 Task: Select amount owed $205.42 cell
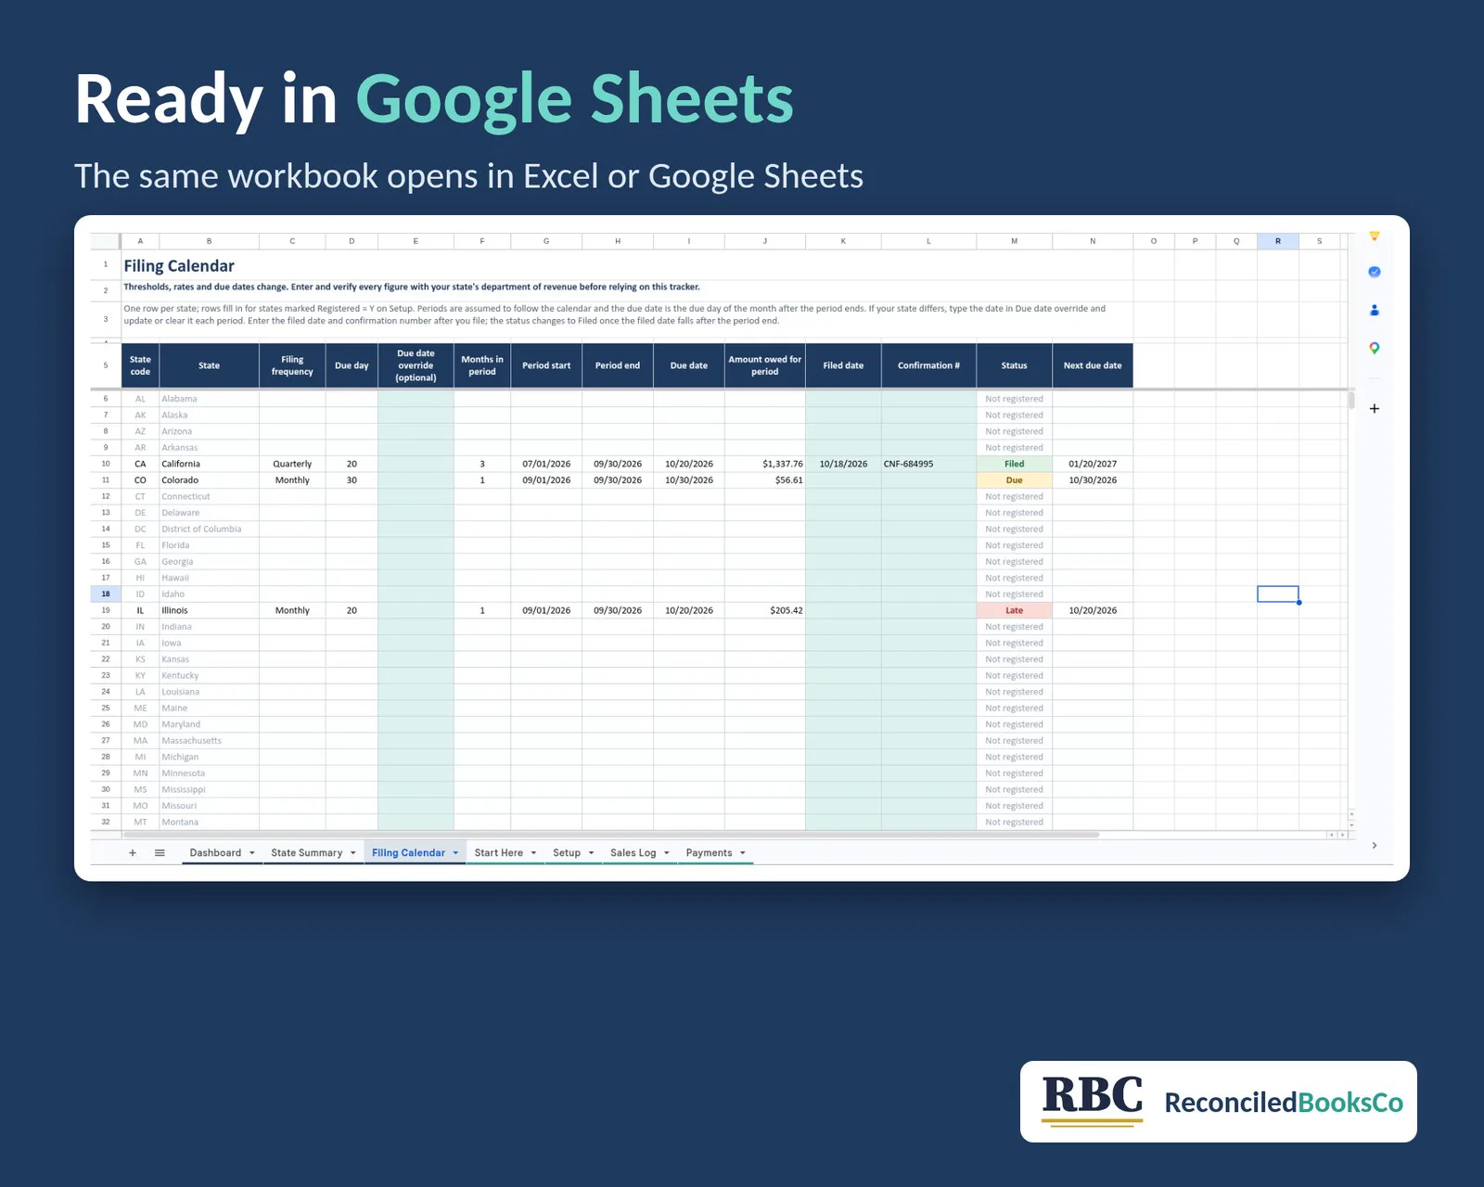764,610
